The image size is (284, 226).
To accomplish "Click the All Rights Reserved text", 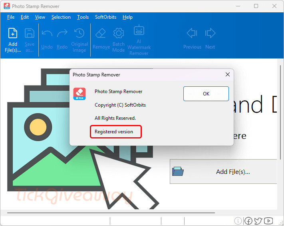I will tap(115, 118).
